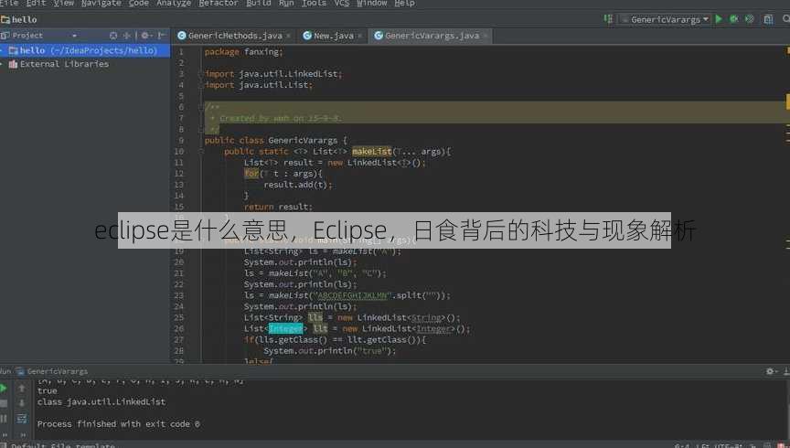
Task: Click the highlighted makeList method name on line 10
Action: (372, 151)
